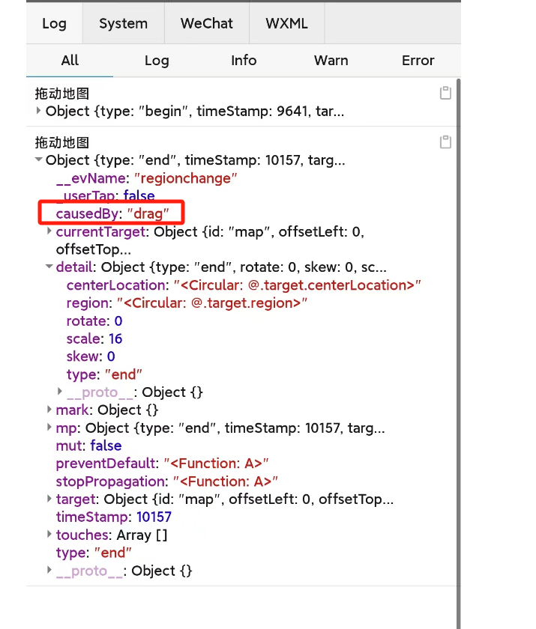Select the causedBy "drag" line
Viewport: 536px width, 629px height.
112,213
